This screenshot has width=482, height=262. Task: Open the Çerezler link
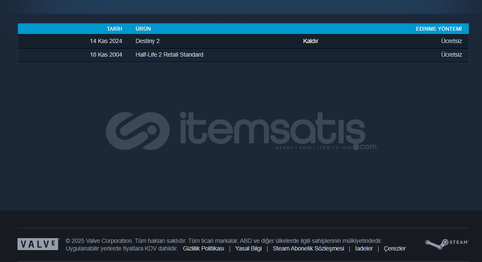(x=395, y=248)
